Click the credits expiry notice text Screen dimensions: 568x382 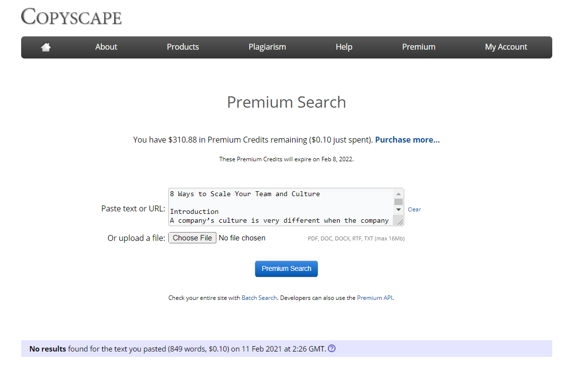pos(286,159)
